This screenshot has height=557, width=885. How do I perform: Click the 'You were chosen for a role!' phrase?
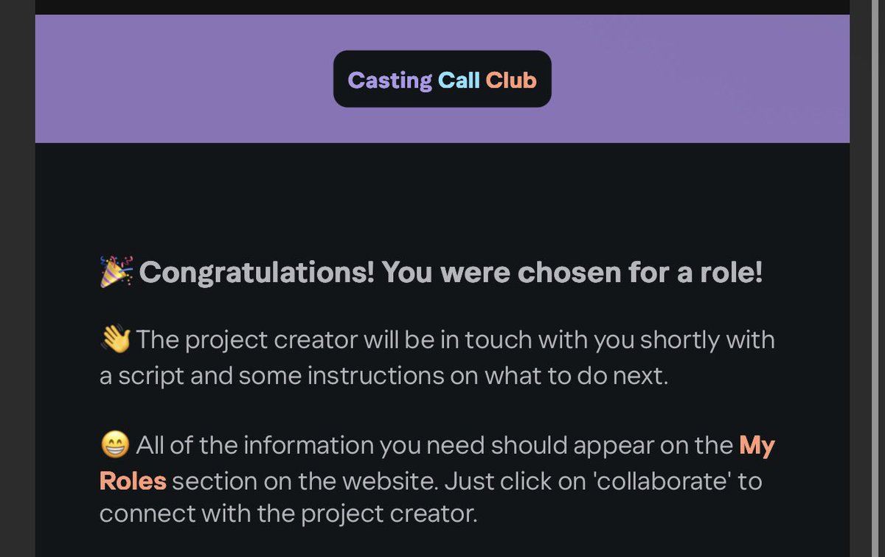[572, 273]
